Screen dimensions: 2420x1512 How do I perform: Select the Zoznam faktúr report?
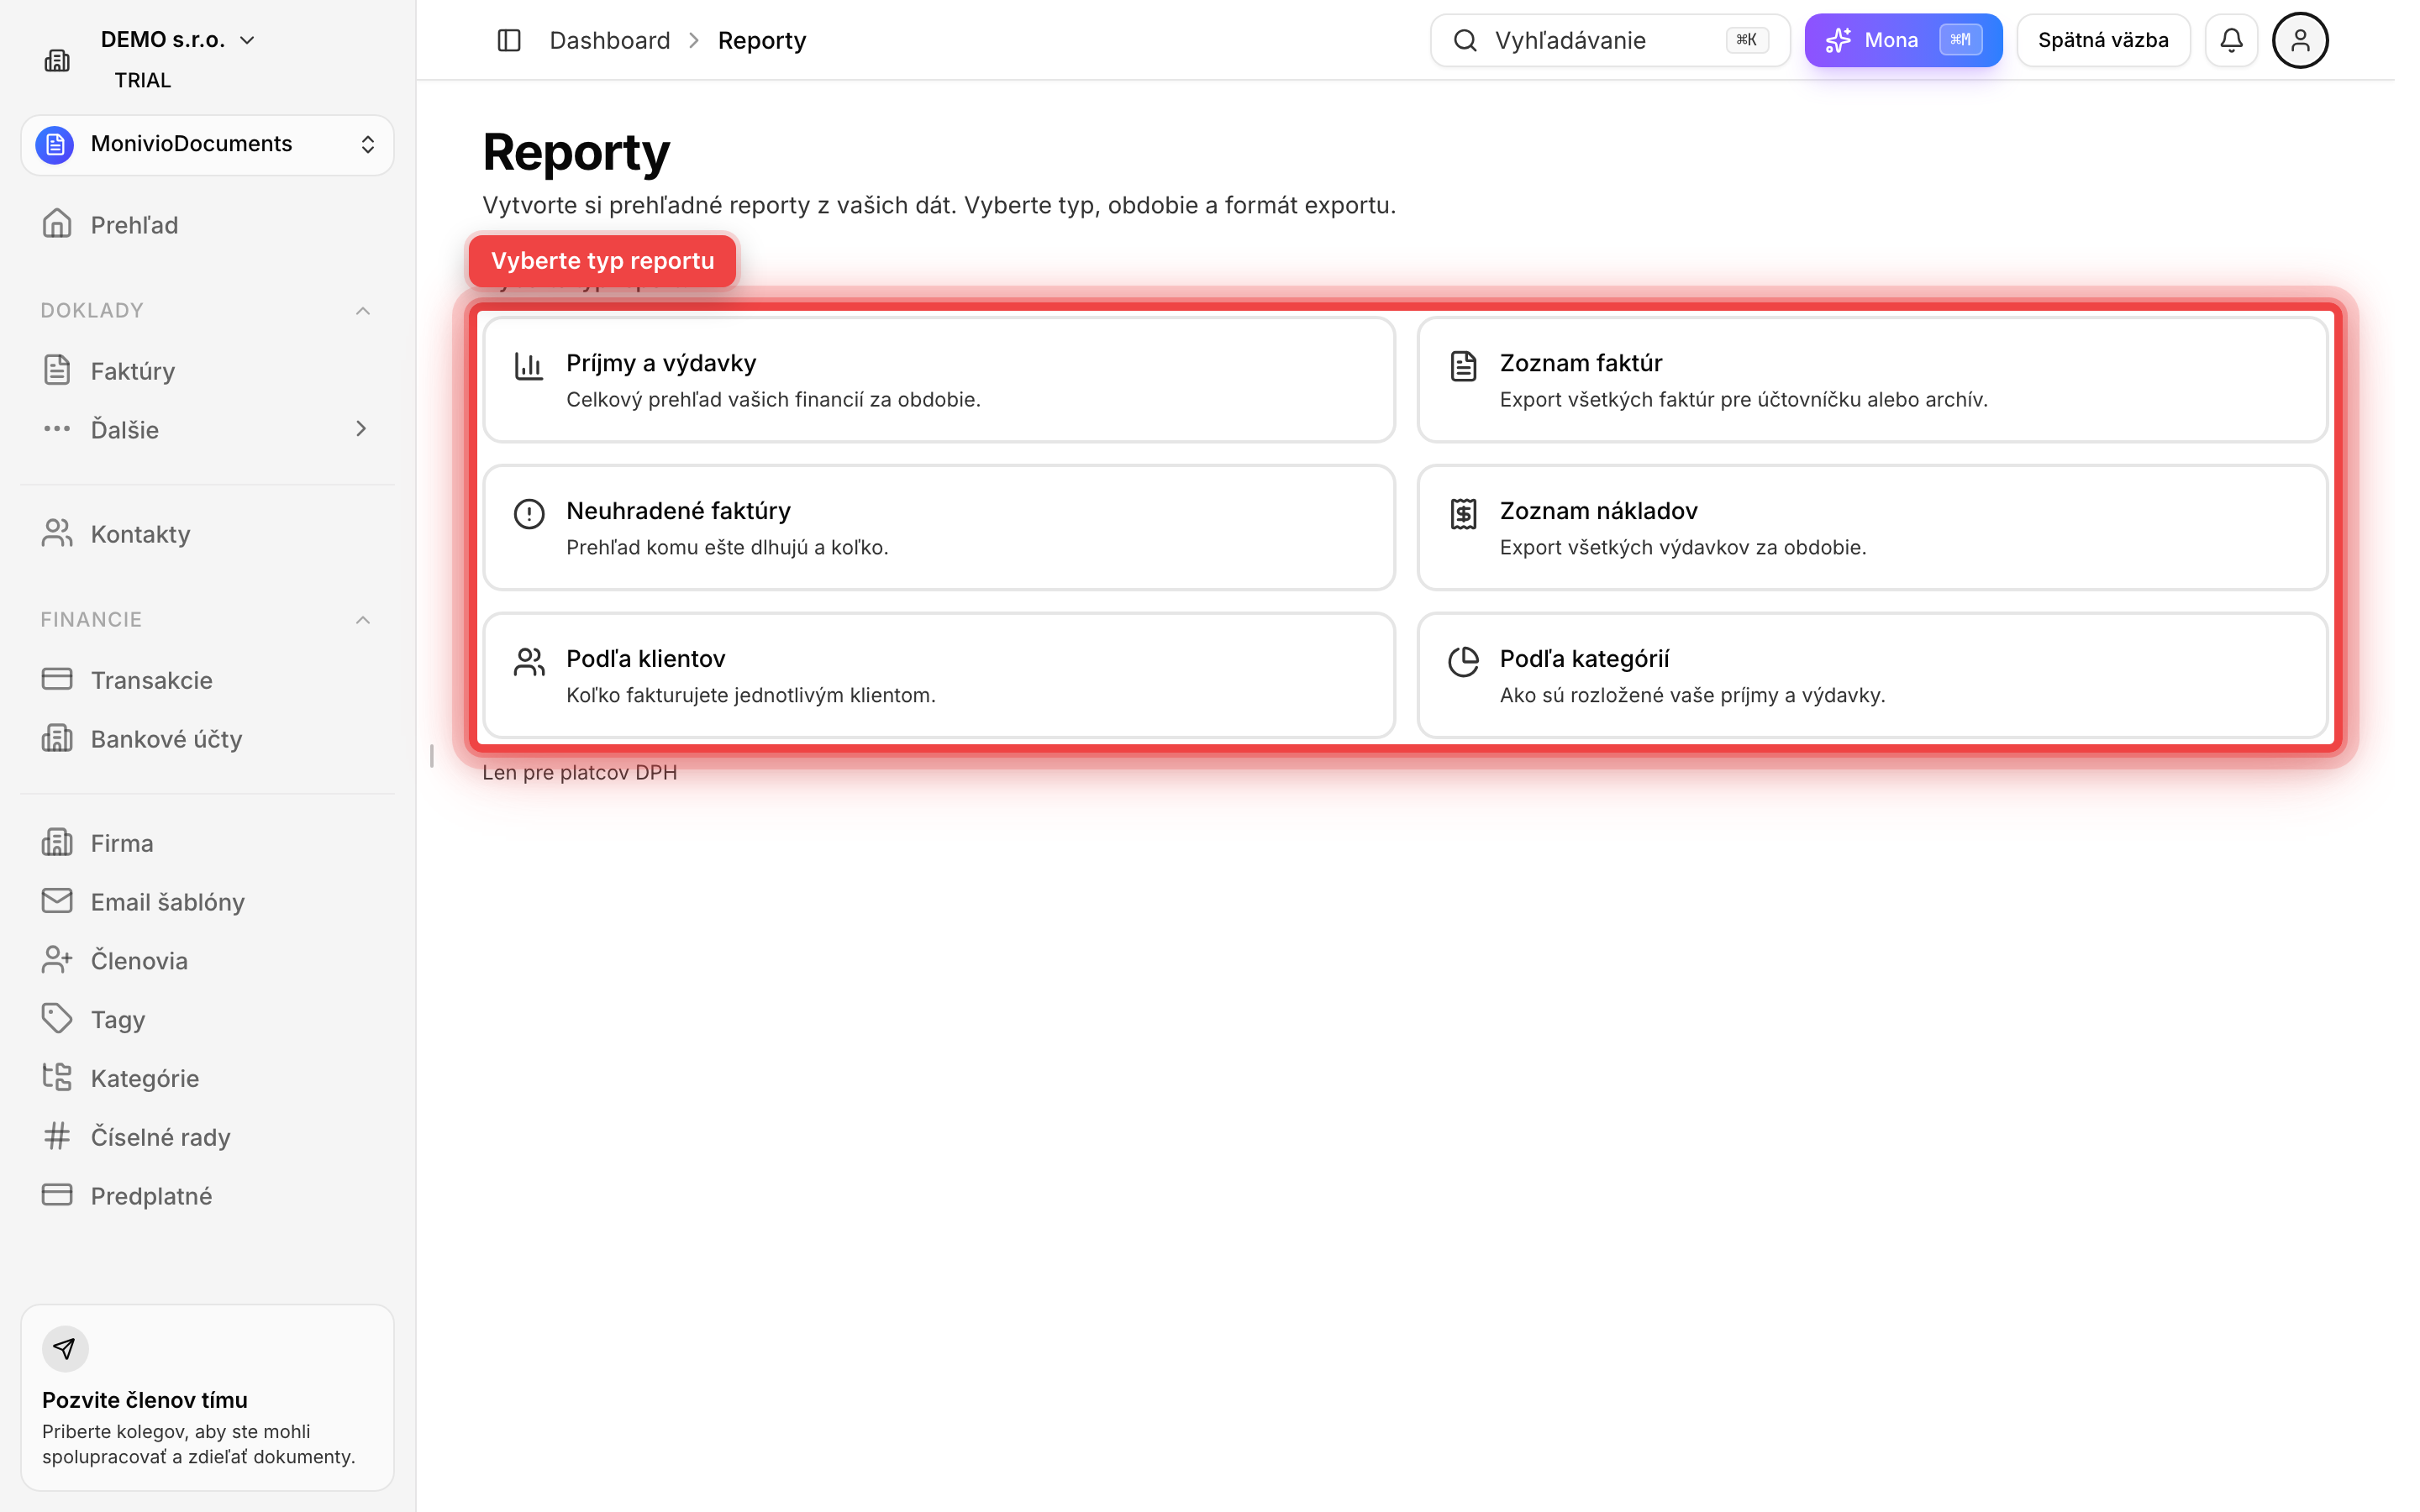pyautogui.click(x=1872, y=380)
